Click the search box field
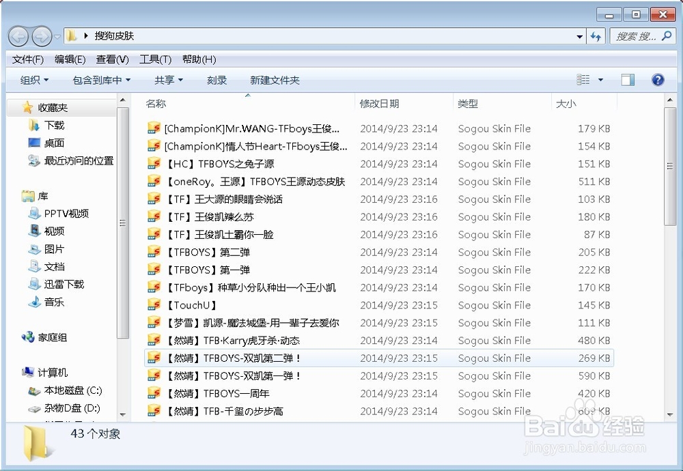This screenshot has height=471, width=683. (641, 36)
